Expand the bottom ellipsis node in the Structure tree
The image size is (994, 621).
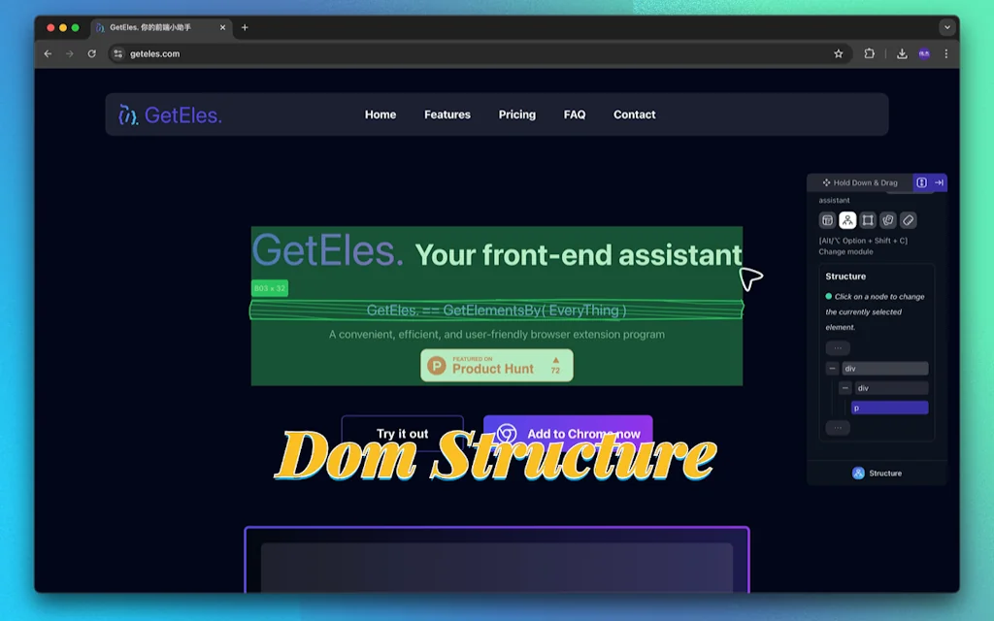(x=838, y=428)
